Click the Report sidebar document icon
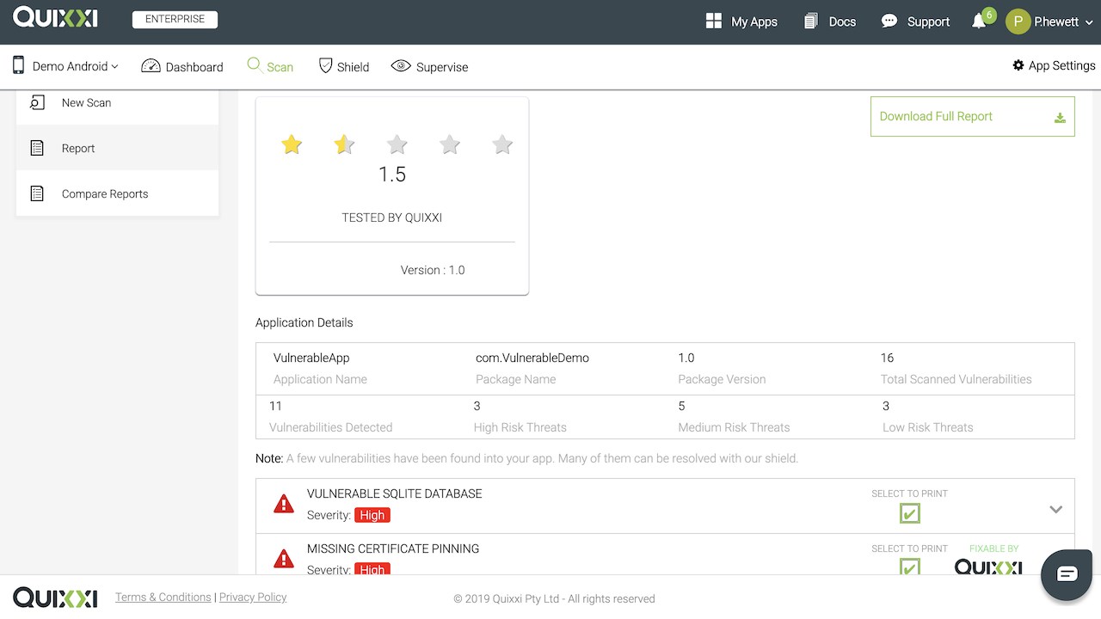 [37, 148]
